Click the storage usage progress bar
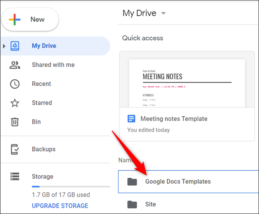Screen dimensions: 259x214 (x=71, y=187)
